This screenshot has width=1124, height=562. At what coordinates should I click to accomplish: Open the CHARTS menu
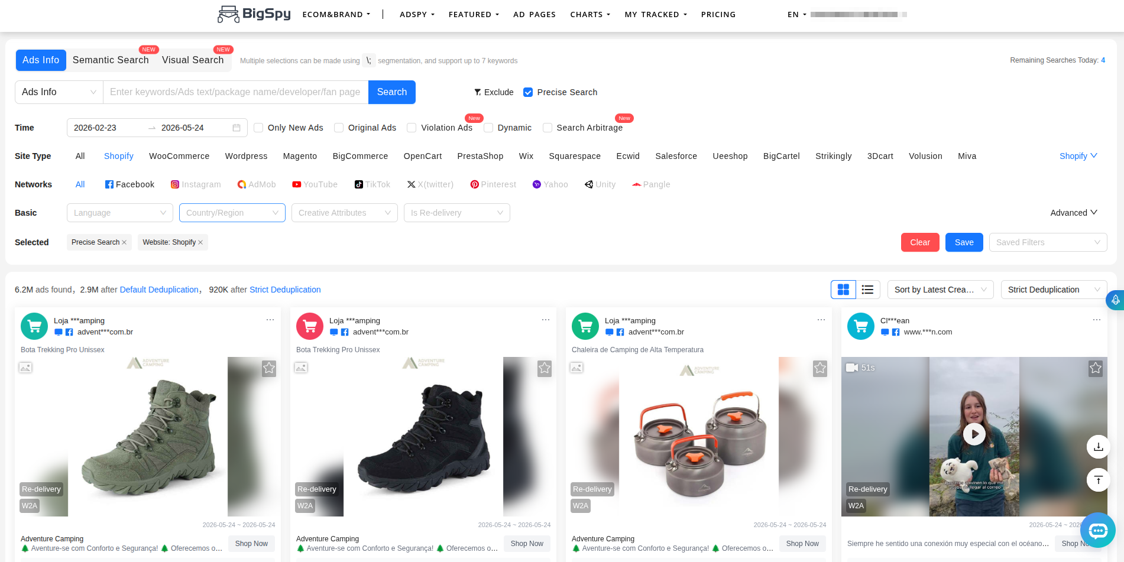590,14
